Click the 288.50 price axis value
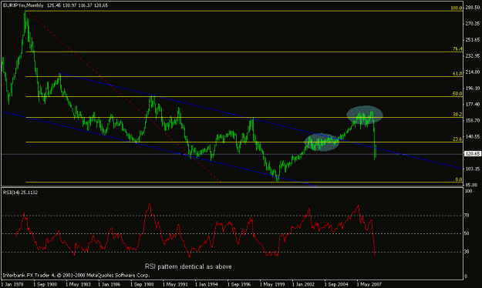 tap(473, 8)
